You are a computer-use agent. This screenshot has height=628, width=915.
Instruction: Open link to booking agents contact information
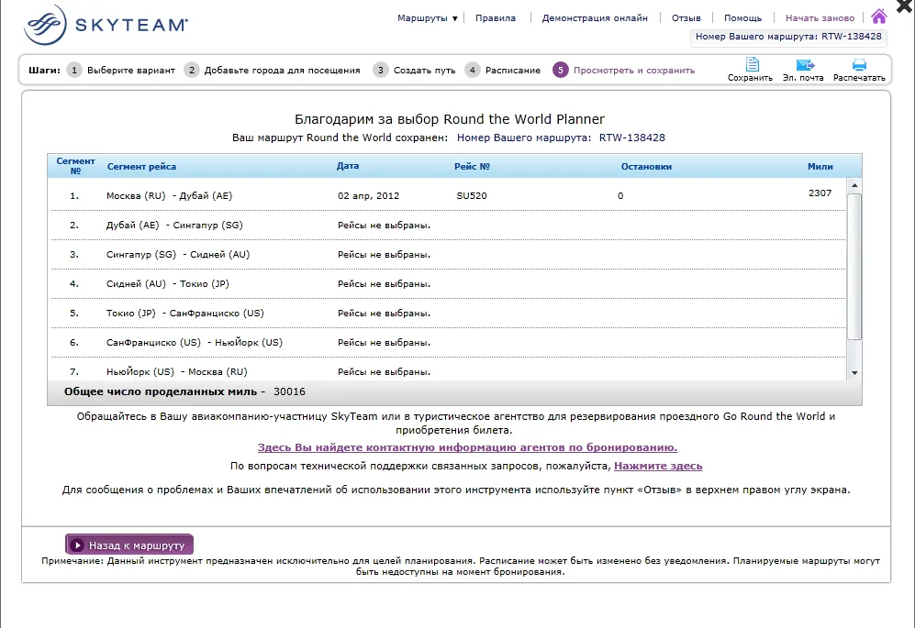pyautogui.click(x=467, y=447)
